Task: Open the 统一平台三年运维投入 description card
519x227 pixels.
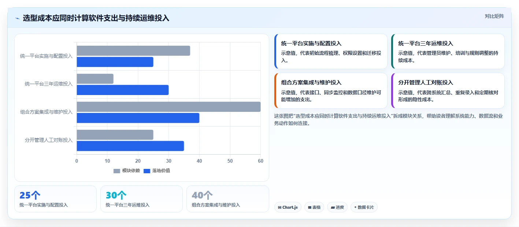Action: tap(448, 52)
